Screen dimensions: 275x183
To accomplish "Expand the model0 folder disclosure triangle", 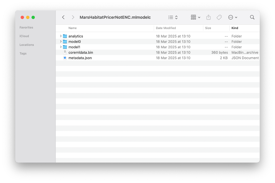I will point(61,42).
